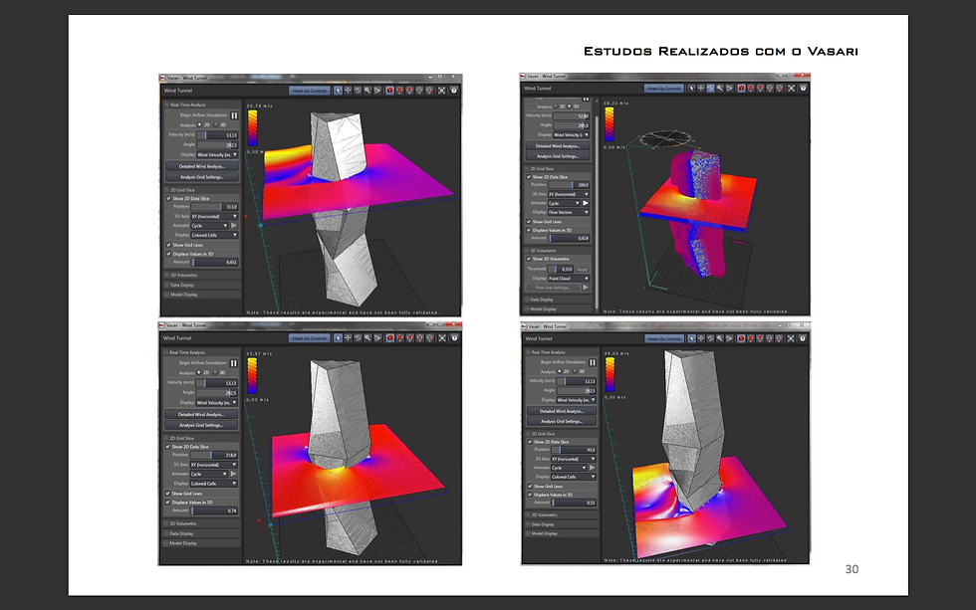The width and height of the screenshot is (976, 610).
Task: Open Flow Vectors dropdown in 59,33 m/s window
Action: [x=569, y=212]
